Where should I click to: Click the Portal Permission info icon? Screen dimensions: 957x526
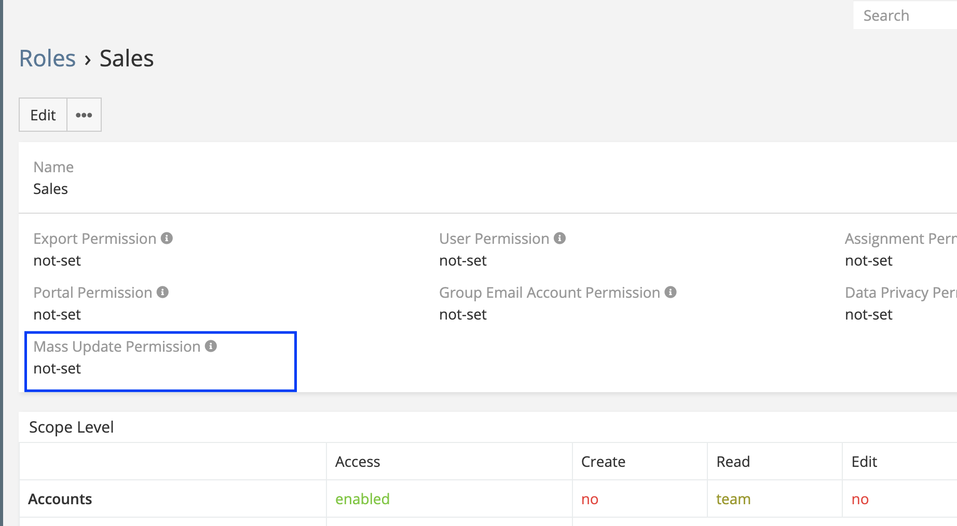click(162, 292)
